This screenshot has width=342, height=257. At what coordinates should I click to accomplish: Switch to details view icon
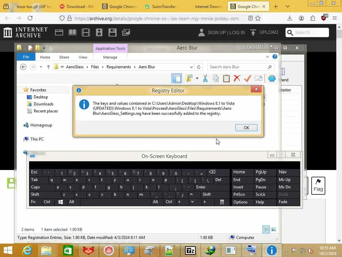click(x=266, y=229)
